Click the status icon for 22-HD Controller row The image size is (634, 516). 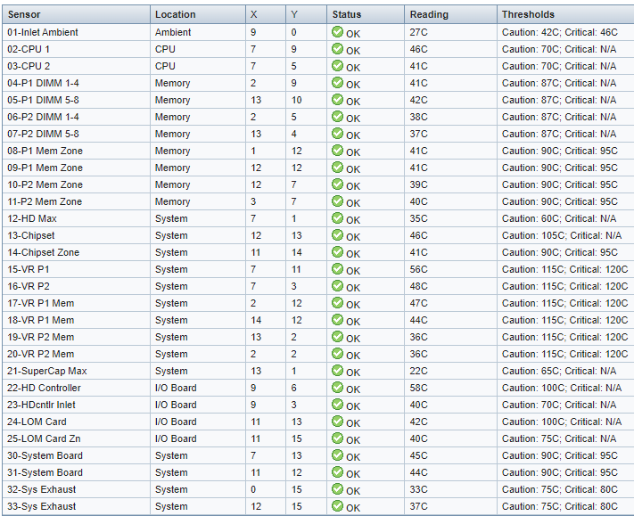[337, 388]
